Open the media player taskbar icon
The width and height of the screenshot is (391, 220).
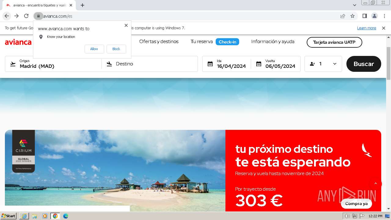tap(45, 216)
